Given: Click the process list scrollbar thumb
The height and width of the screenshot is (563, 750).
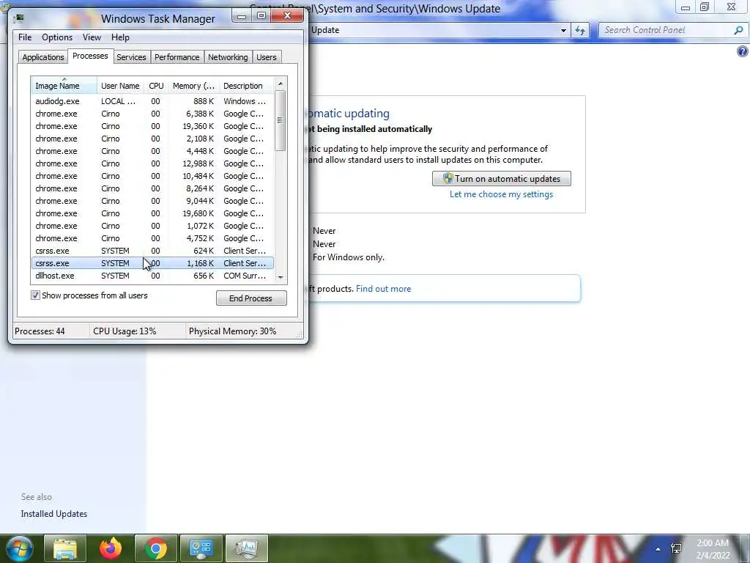Looking at the screenshot, I should click(281, 120).
